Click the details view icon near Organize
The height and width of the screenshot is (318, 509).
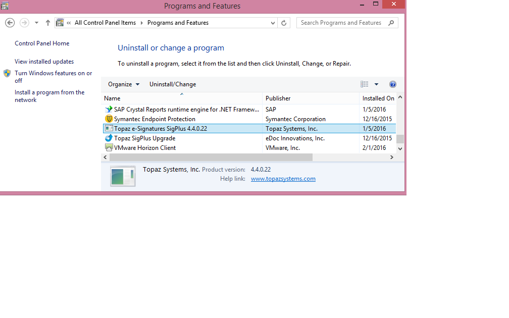364,84
